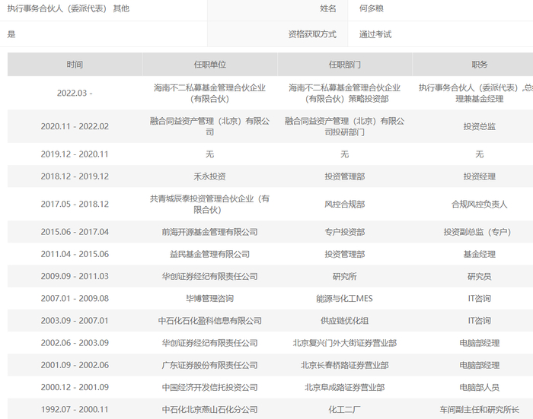The width and height of the screenshot is (533, 419).
Task: Click employer 毕博管理咨询
Action: [209, 298]
